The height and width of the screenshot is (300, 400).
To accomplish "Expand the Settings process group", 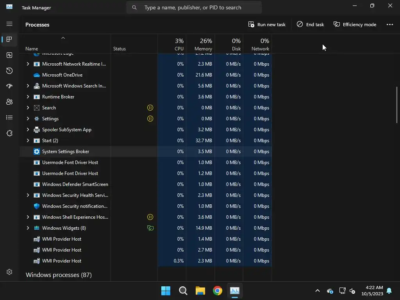I will coord(28,119).
